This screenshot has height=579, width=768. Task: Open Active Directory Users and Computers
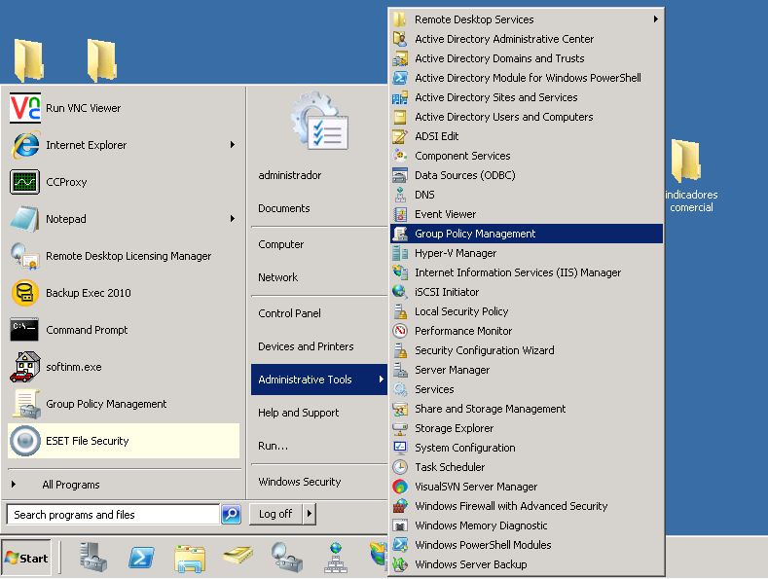click(x=527, y=117)
